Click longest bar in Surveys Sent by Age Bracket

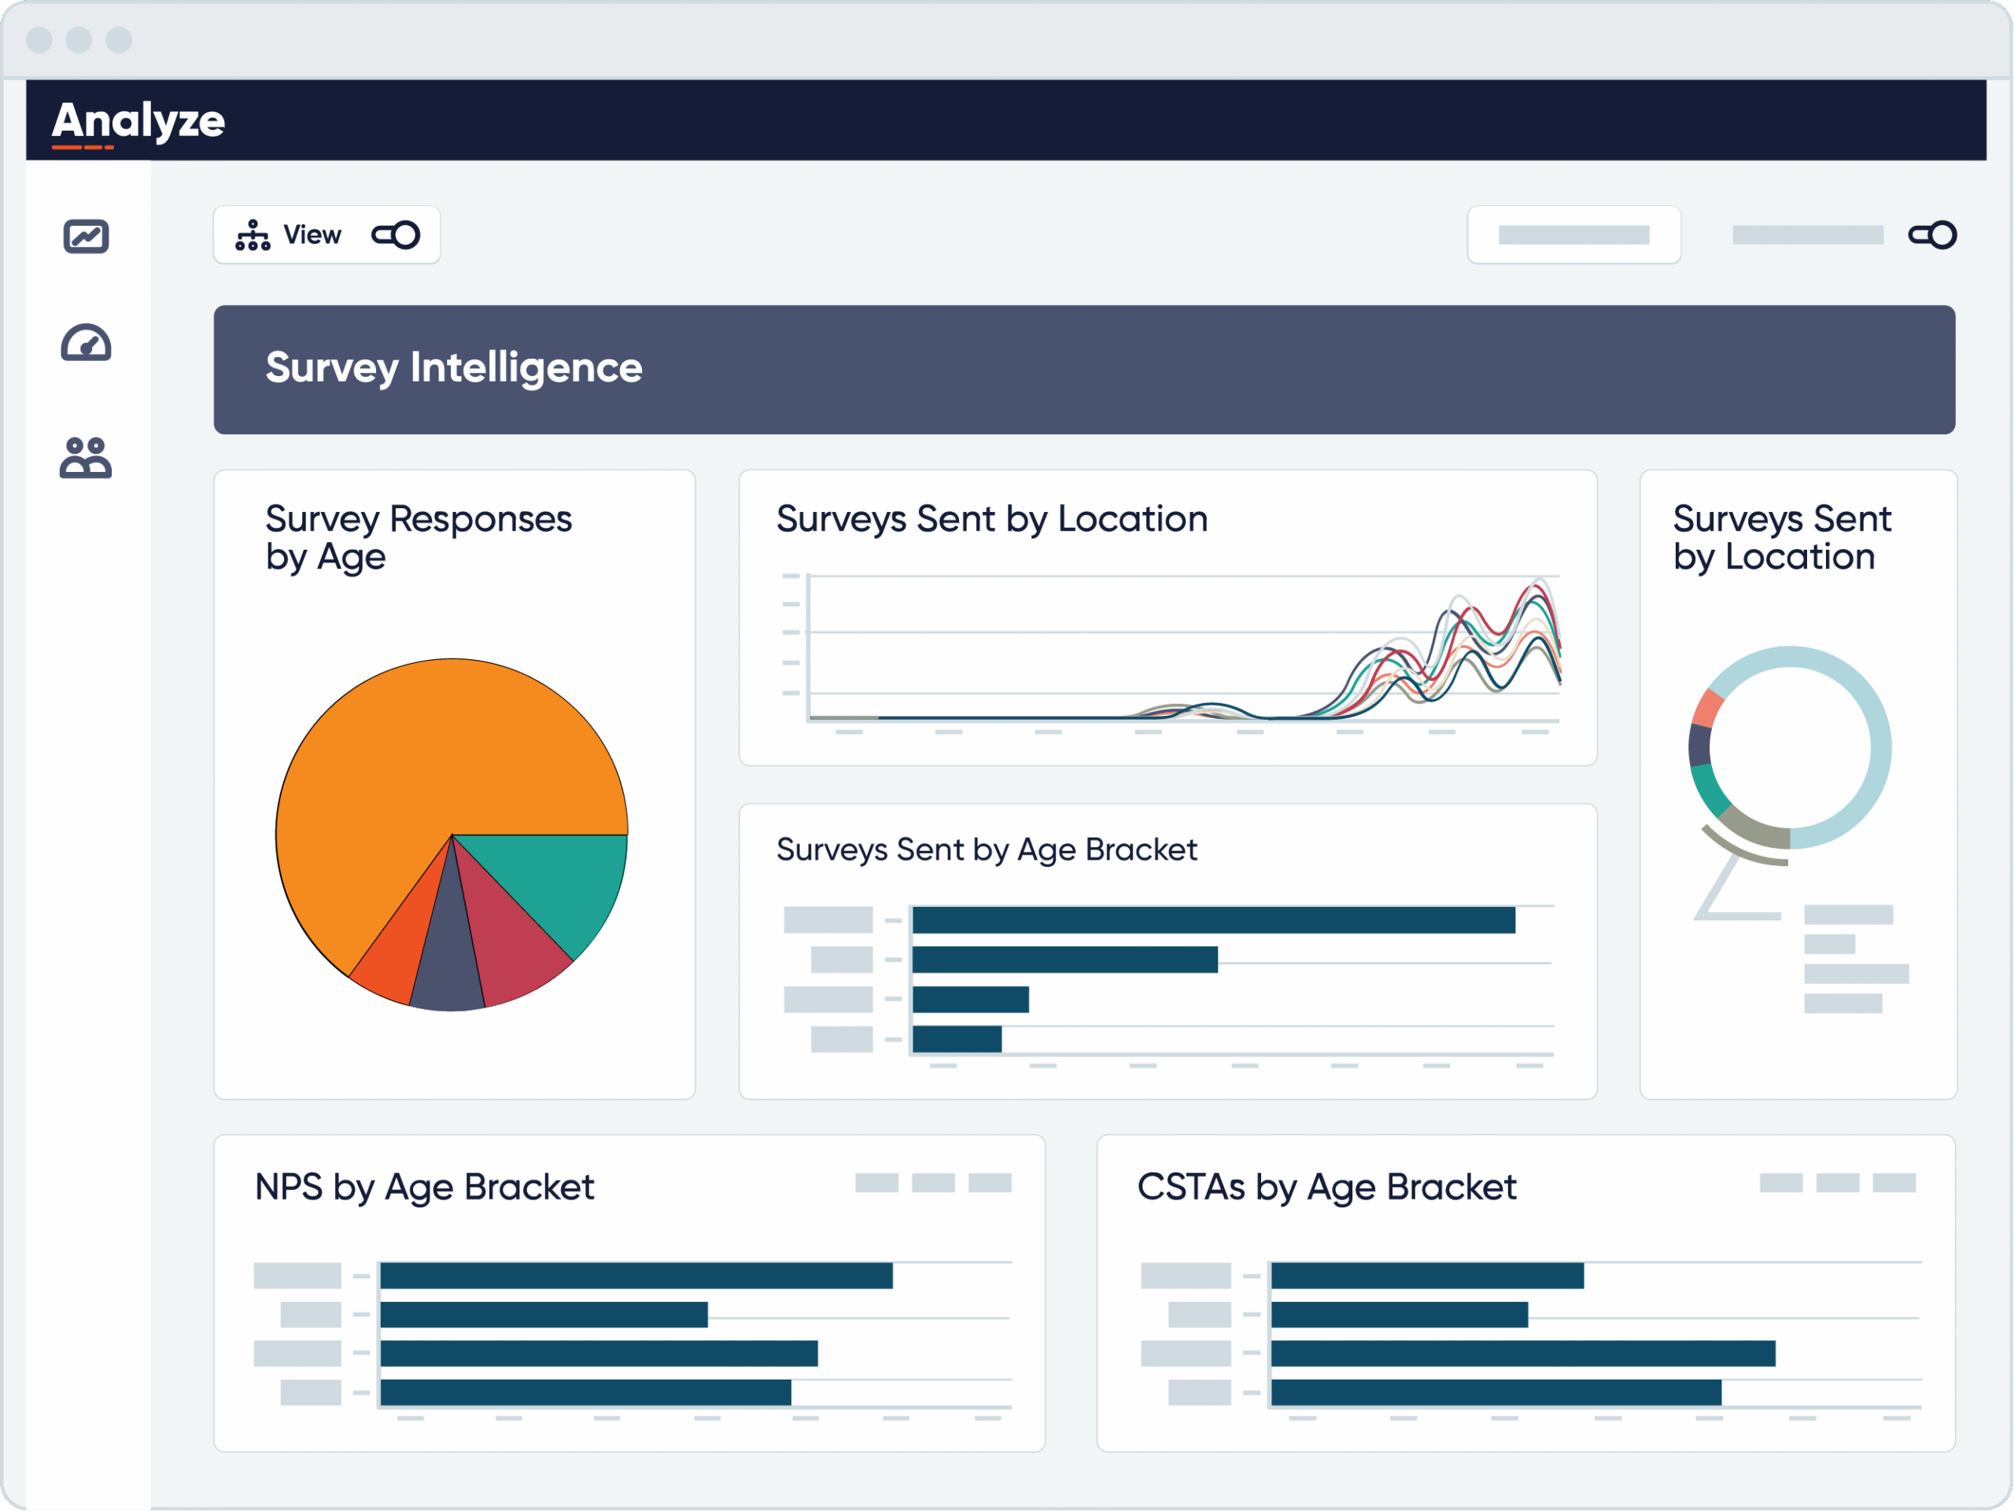pyautogui.click(x=1213, y=920)
